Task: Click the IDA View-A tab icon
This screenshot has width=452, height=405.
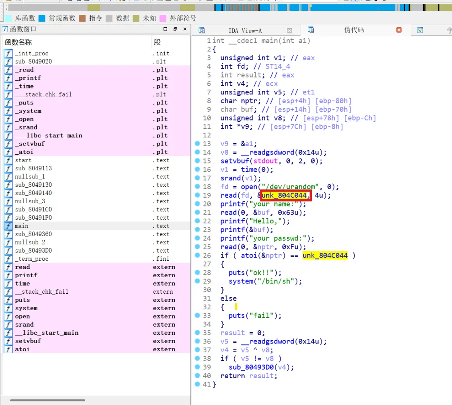Action: pos(202,30)
